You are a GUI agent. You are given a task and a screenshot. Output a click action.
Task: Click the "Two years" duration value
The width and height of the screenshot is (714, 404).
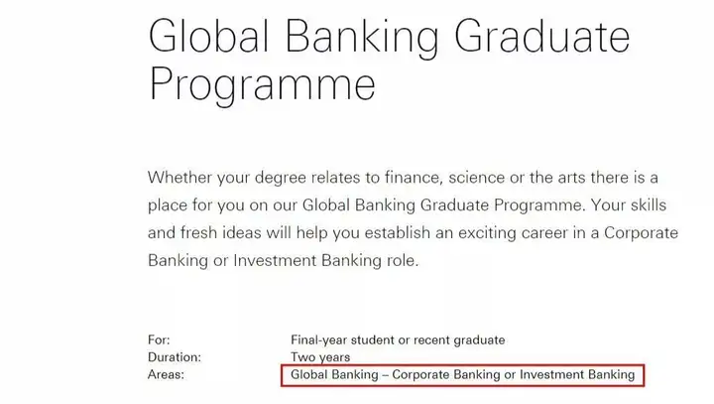(320, 357)
